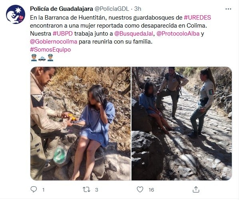This screenshot has height=200, width=239.
Task: Open the three-dot more options menu
Action: (x=228, y=9)
